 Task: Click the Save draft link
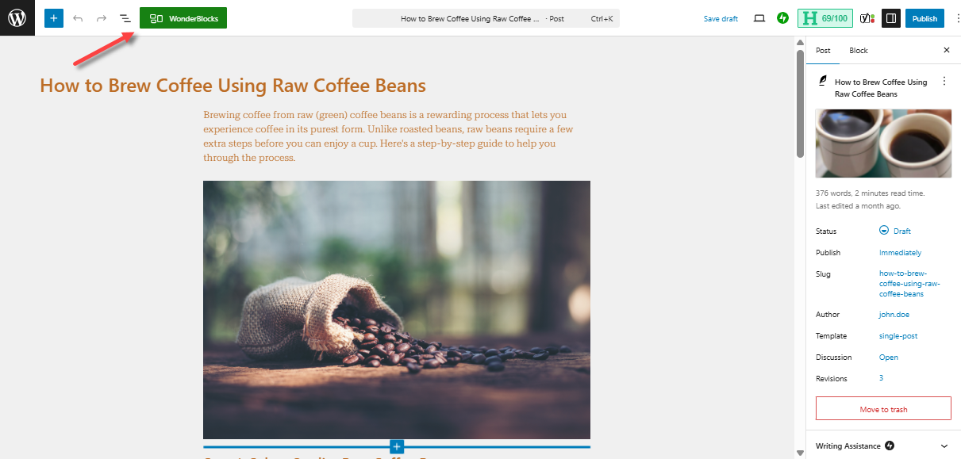point(720,18)
